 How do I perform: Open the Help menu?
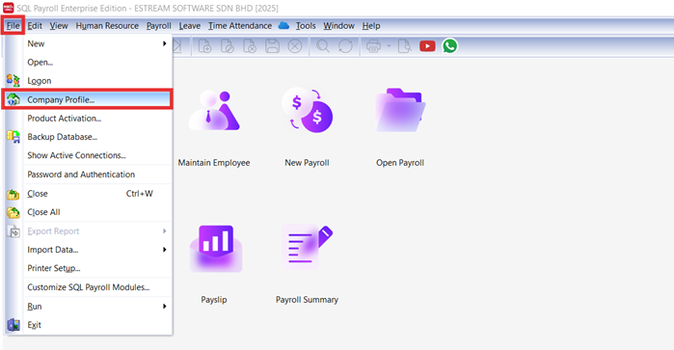[x=371, y=26]
